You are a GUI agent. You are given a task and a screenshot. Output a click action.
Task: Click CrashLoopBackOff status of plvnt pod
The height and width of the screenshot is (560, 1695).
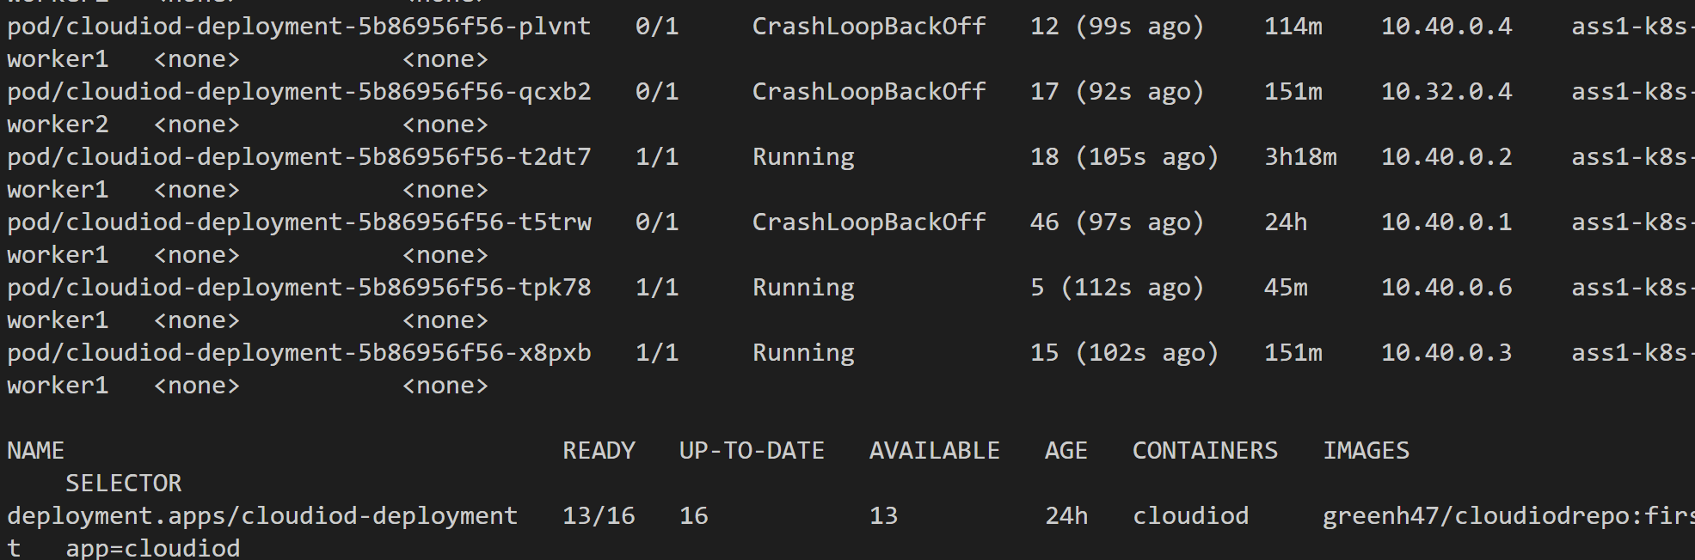click(869, 27)
